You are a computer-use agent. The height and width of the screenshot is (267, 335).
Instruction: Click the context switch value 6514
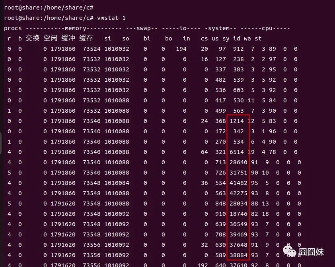[x=237, y=152]
